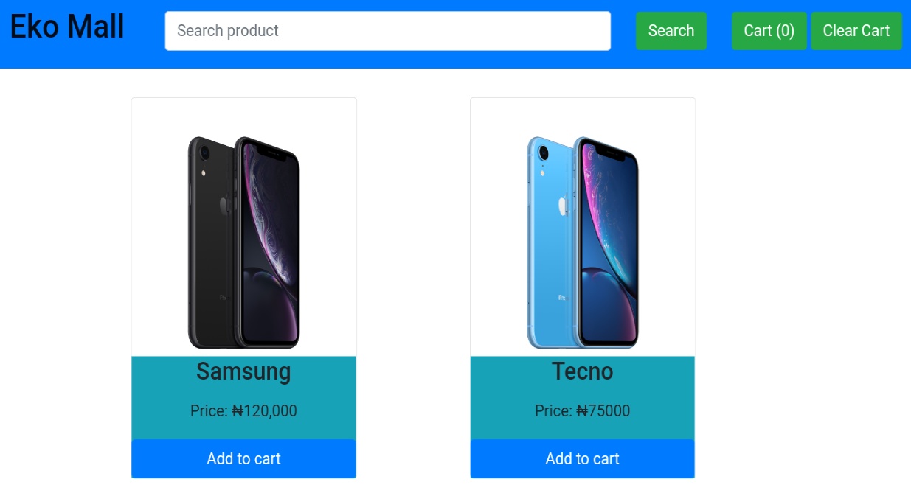Select the Tecno product title

pos(582,371)
